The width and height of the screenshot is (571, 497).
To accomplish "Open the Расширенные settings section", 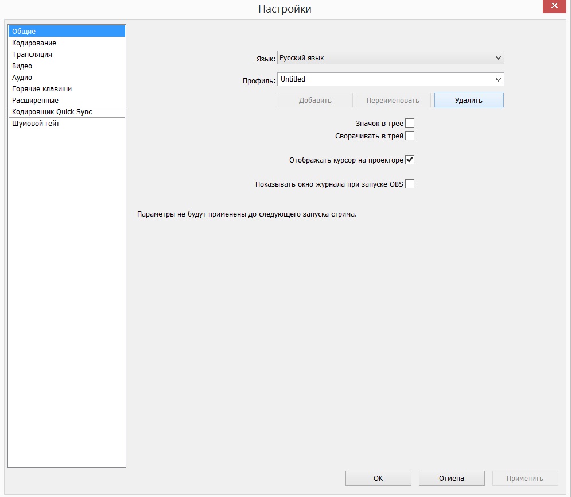I will (35, 101).
